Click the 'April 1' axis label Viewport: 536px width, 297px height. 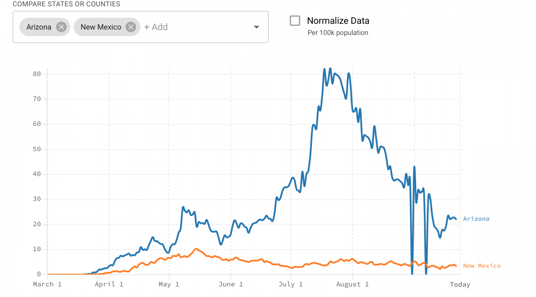[x=109, y=284]
